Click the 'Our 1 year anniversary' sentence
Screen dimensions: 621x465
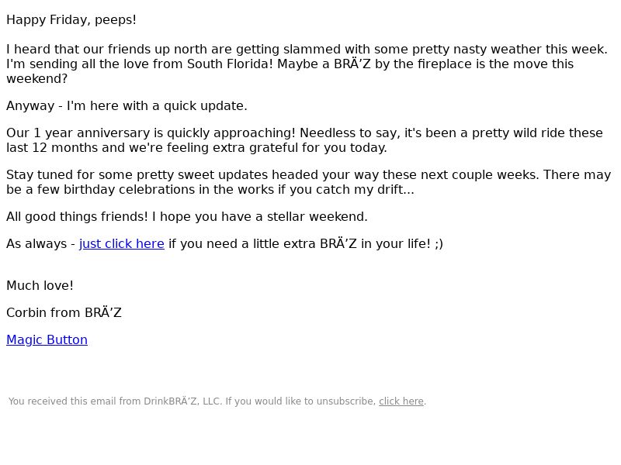(151, 133)
